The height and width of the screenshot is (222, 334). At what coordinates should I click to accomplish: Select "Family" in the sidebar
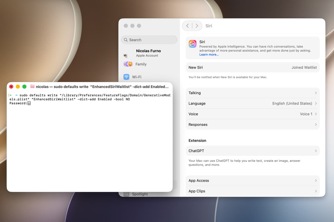pos(141,64)
